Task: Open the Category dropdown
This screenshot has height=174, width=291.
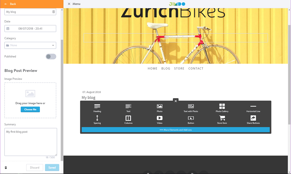Action: click(x=30, y=45)
